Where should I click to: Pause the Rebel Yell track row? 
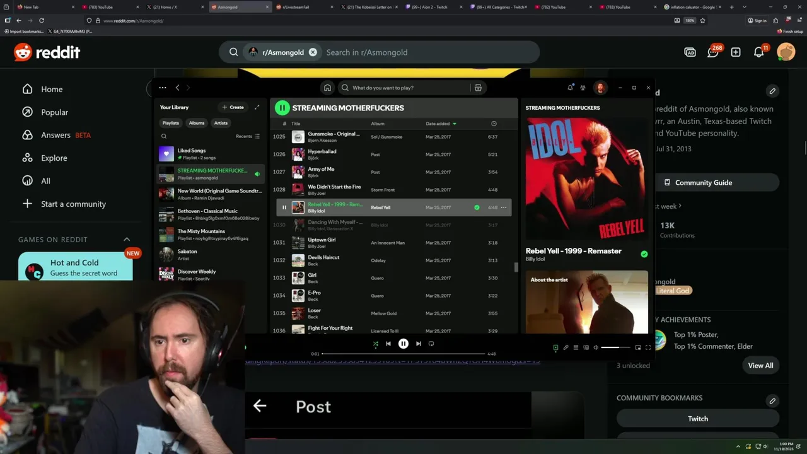point(284,207)
